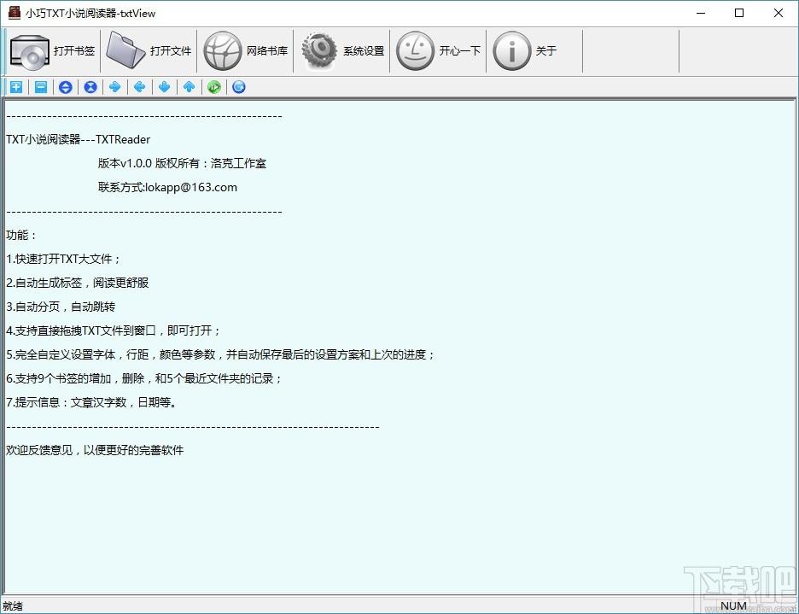Click line '2.自动生成标签，阅读更舒服'
This screenshot has height=614, width=799.
[78, 283]
